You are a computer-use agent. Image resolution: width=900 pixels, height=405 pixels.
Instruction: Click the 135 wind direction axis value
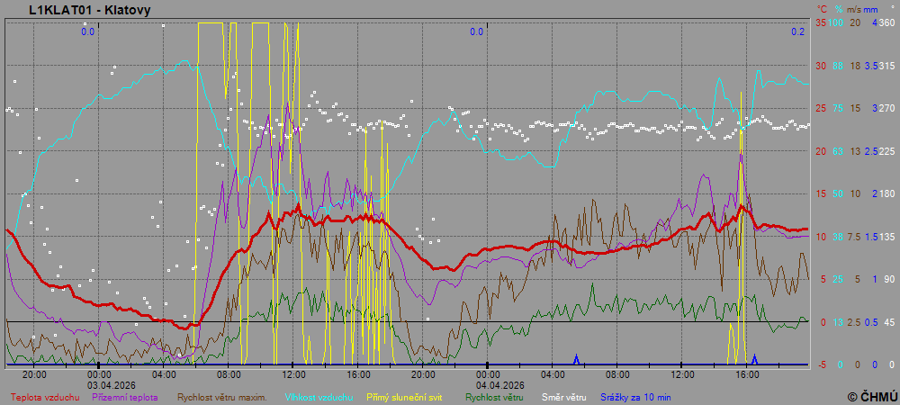886,237
